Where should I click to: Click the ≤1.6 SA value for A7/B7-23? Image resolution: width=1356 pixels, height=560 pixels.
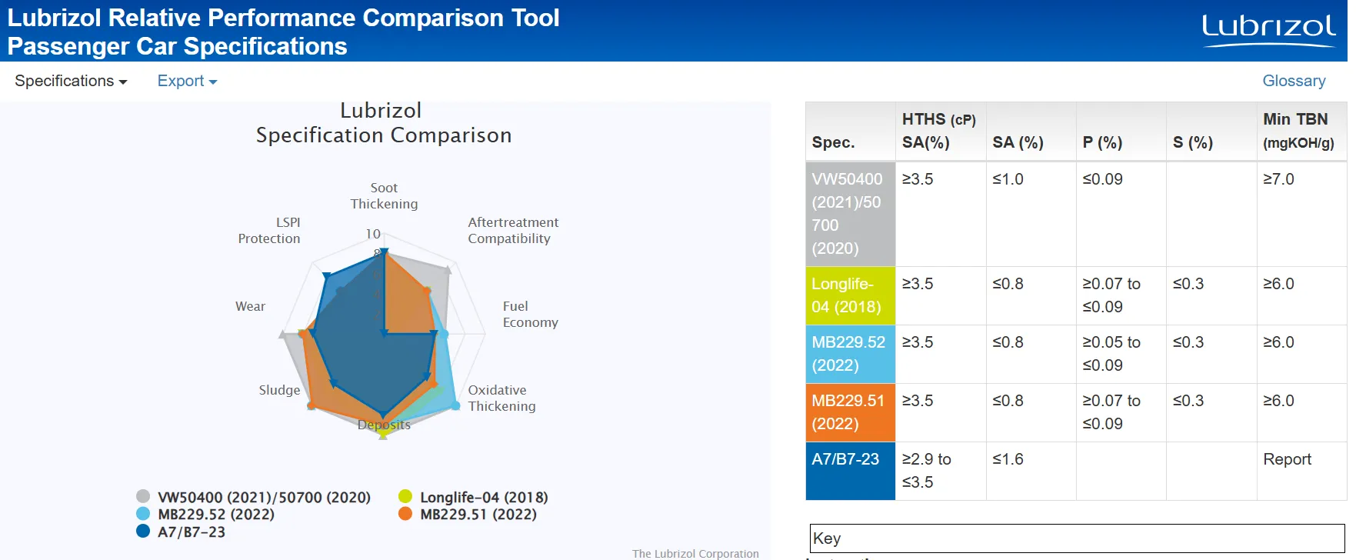[1008, 459]
